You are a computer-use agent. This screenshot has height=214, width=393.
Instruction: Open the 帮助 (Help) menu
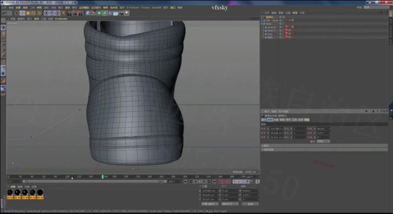180,7
